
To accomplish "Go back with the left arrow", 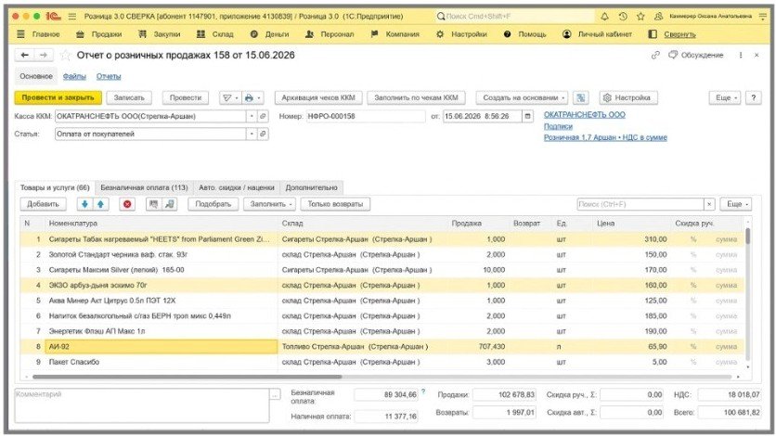I will [25, 55].
